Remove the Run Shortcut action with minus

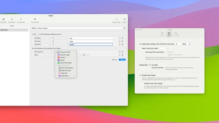[119, 52]
